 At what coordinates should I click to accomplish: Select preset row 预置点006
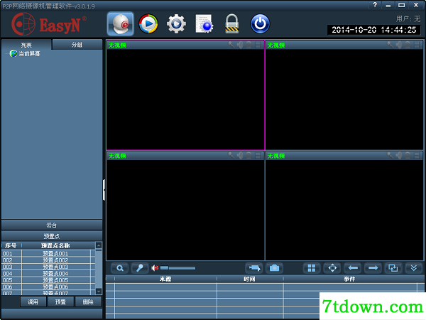[48, 287]
